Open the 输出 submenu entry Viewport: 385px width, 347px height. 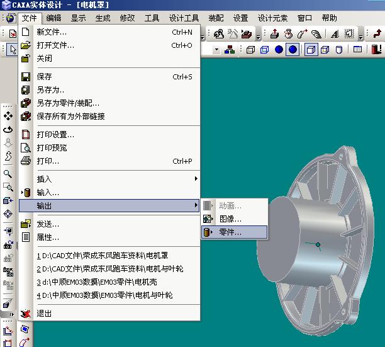(109, 205)
